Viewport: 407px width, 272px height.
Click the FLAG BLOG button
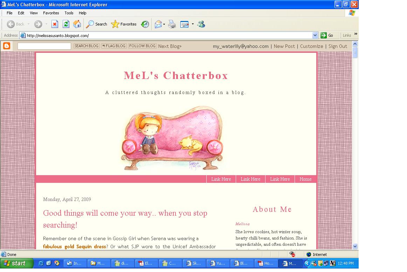(x=114, y=46)
